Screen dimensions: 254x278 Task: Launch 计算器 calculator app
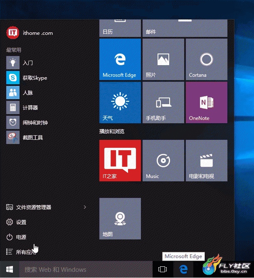(22, 107)
